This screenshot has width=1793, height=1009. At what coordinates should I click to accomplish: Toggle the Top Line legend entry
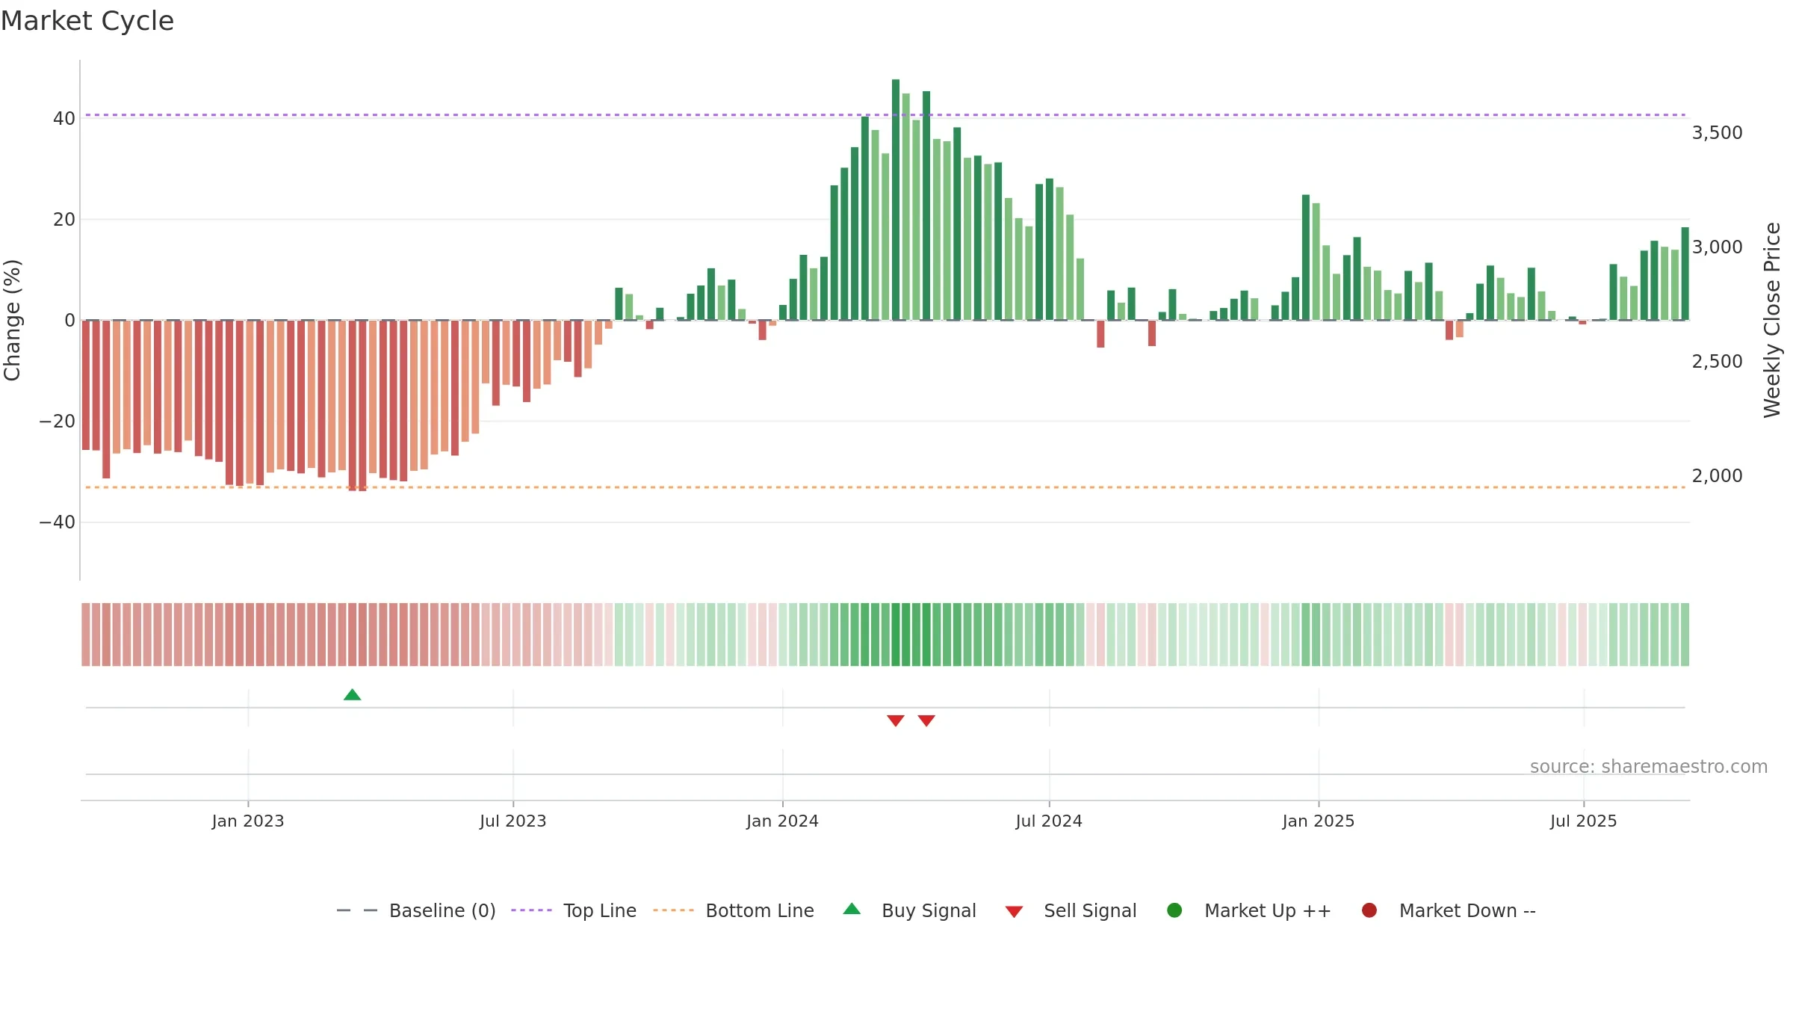click(574, 910)
